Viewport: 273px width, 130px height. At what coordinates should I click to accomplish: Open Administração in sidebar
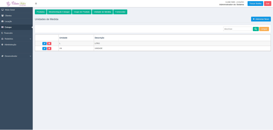tap(16, 45)
